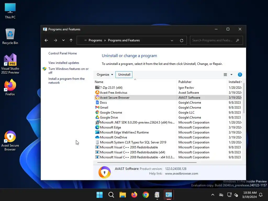Select the Firefox desktop shortcut
This screenshot has height=201, width=268.
click(x=10, y=87)
